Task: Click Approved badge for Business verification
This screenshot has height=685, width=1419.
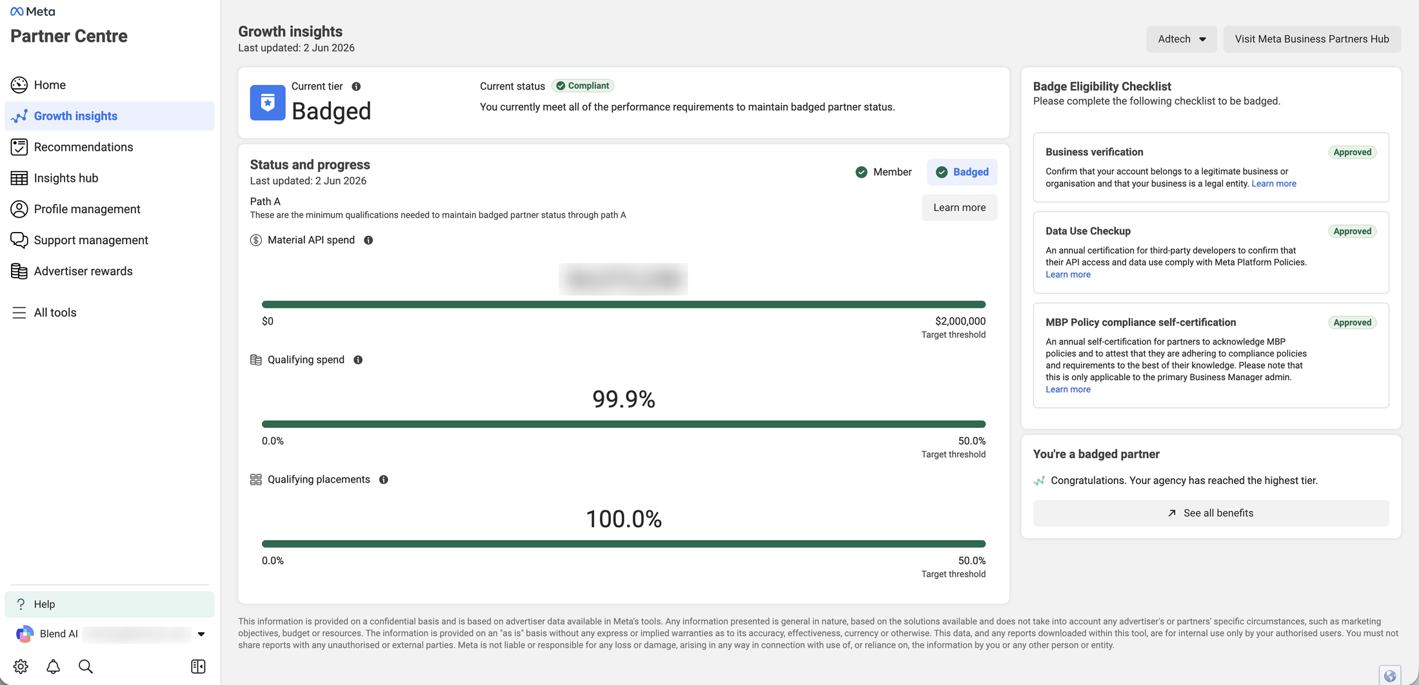Action: (x=1353, y=152)
